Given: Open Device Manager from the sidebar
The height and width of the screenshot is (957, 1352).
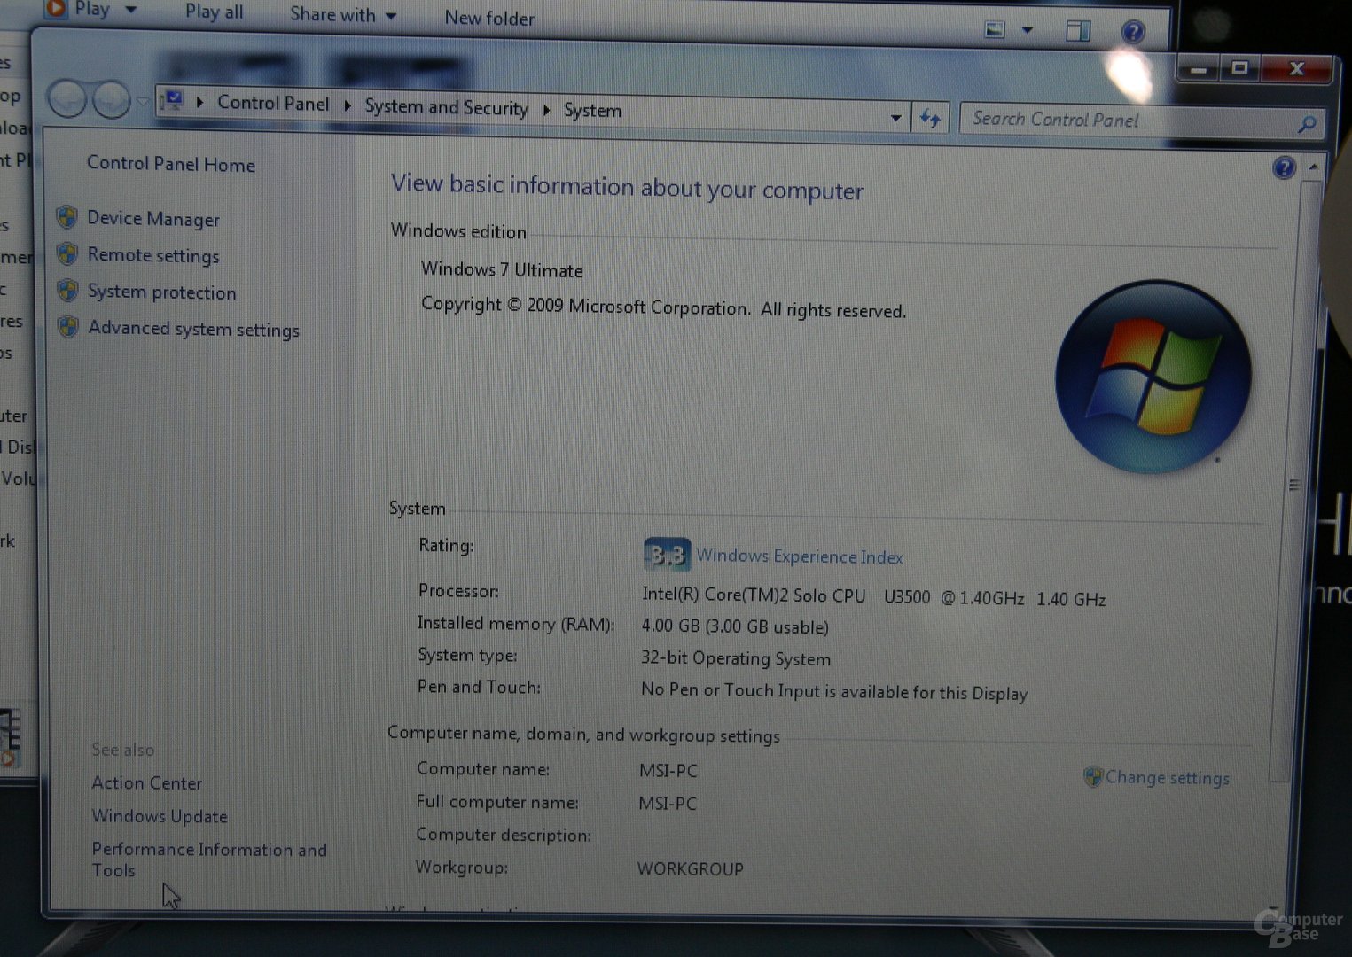Looking at the screenshot, I should coord(153,219).
